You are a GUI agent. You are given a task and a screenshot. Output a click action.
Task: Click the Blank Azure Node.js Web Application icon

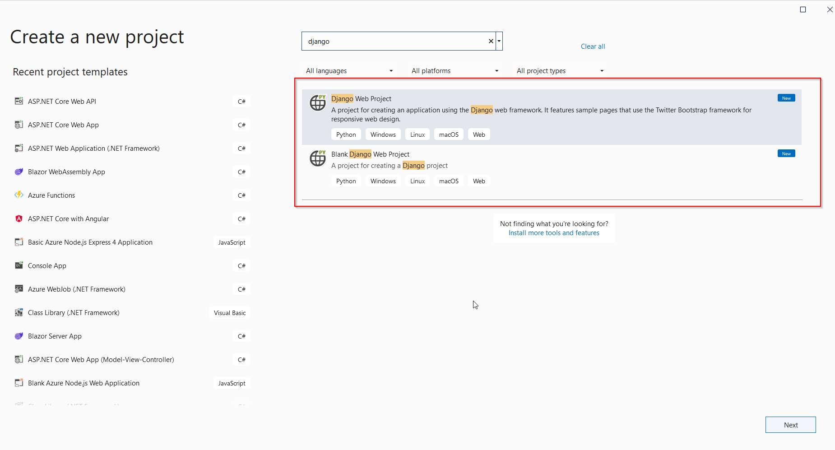click(x=19, y=383)
